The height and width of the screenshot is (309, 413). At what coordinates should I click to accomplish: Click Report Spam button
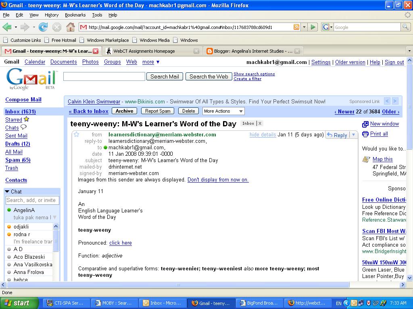[158, 111]
